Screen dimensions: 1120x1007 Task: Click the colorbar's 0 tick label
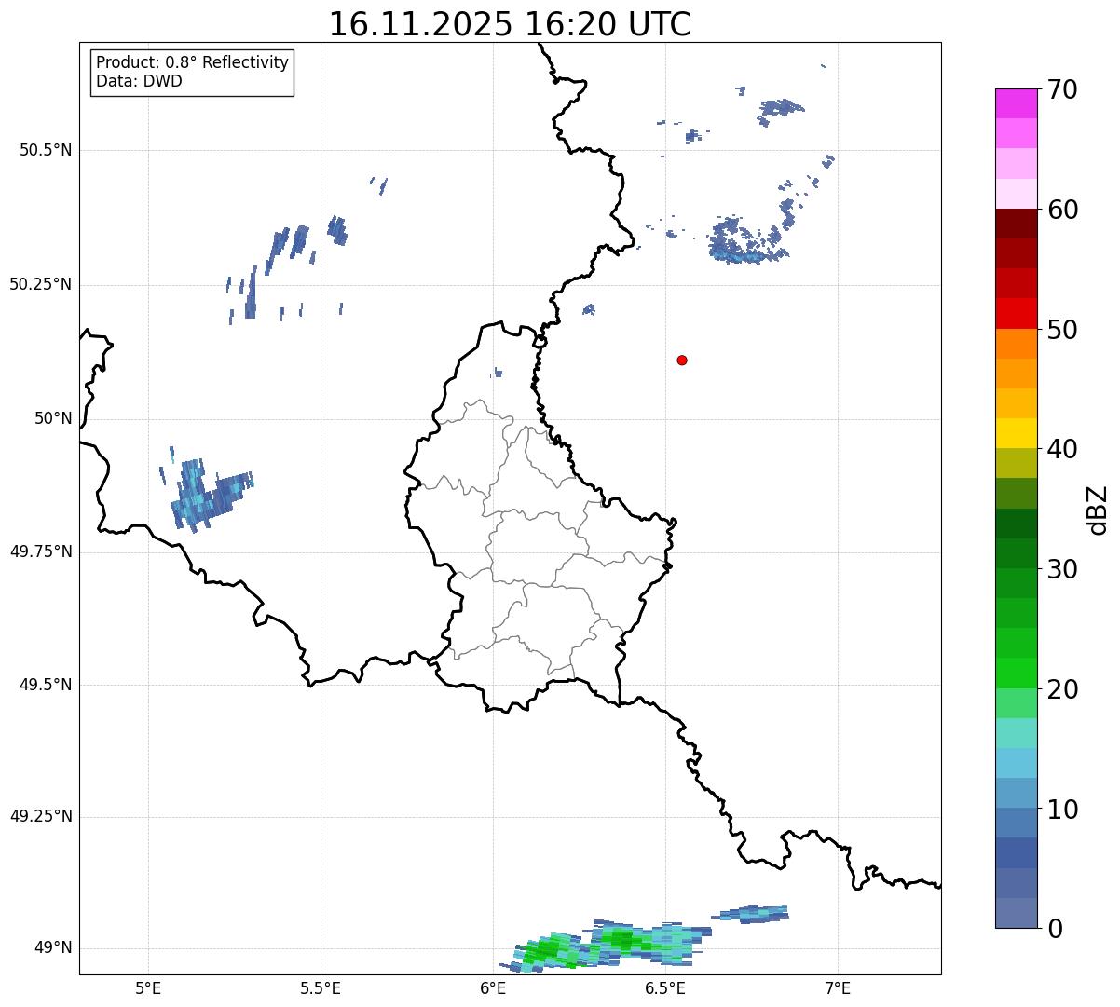[1055, 929]
